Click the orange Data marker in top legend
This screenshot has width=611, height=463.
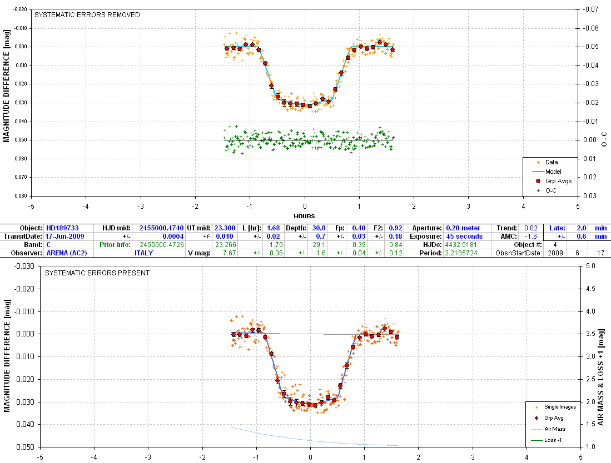pos(538,162)
